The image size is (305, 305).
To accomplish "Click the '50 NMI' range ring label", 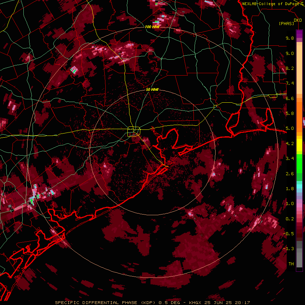I will tap(152, 89).
